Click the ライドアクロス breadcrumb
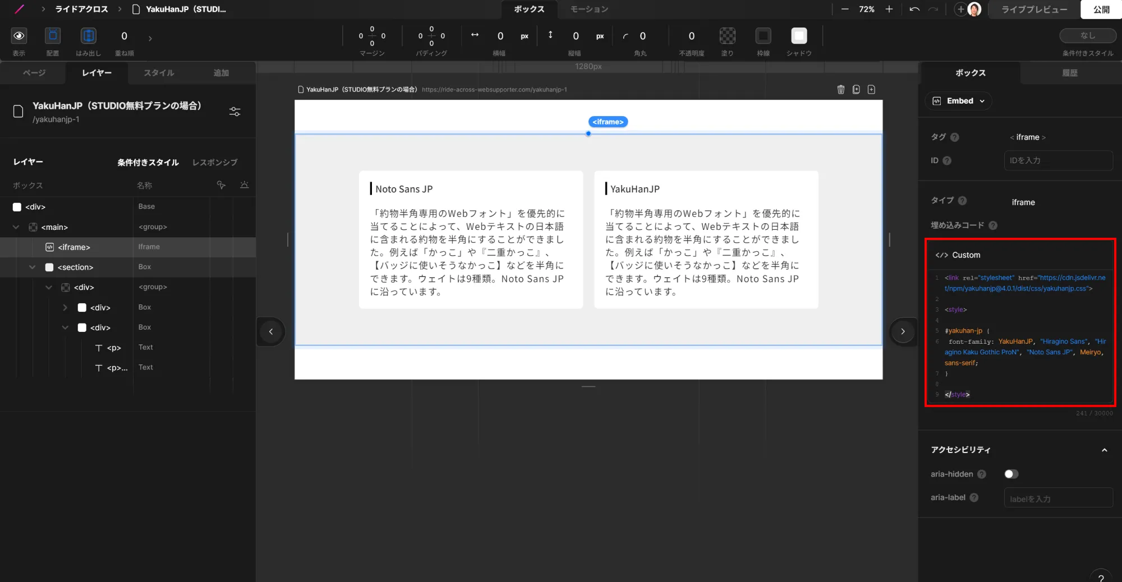Viewport: 1122px width, 582px height. pos(81,9)
